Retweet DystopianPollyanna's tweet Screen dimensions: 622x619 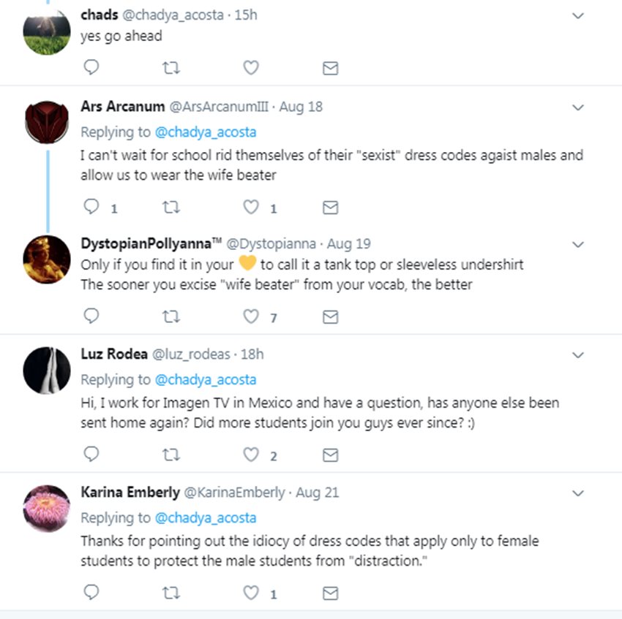pyautogui.click(x=171, y=316)
